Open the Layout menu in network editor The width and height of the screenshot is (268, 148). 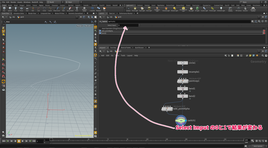pyautogui.click(x=130, y=56)
